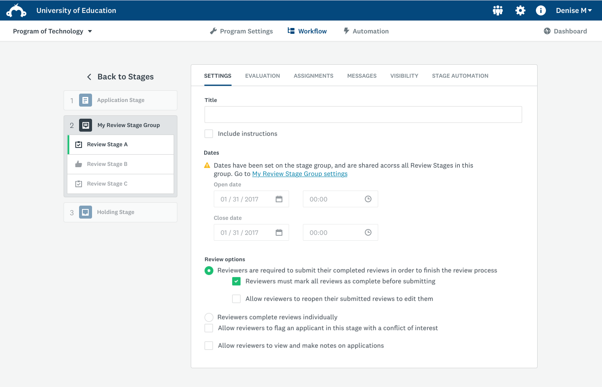The height and width of the screenshot is (387, 602).
Task: Click the SurveyMonkey logo icon
Action: [16, 10]
